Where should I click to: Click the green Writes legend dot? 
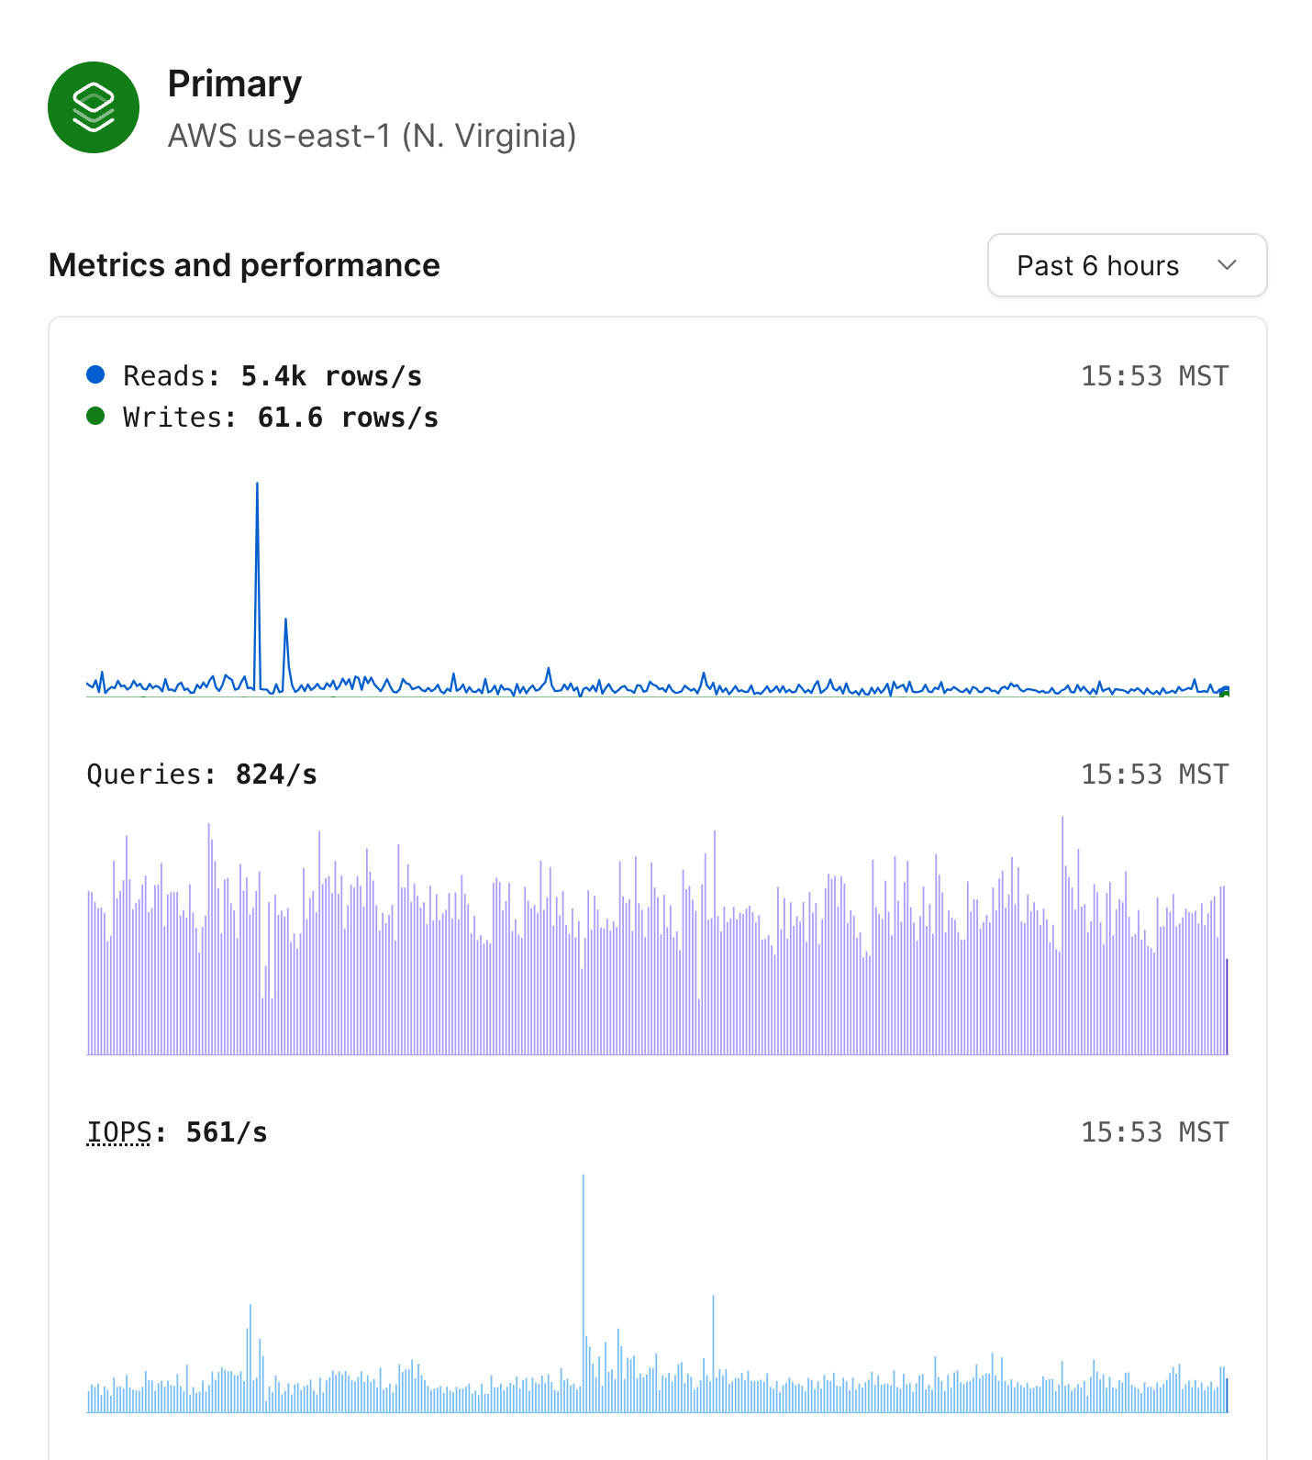[96, 415]
